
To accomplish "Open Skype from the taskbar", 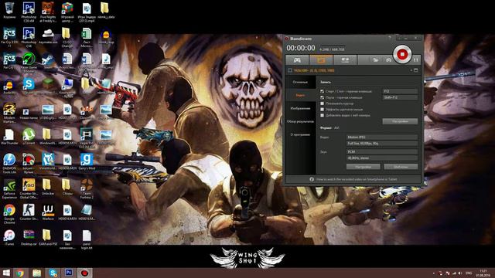I will [53, 273].
